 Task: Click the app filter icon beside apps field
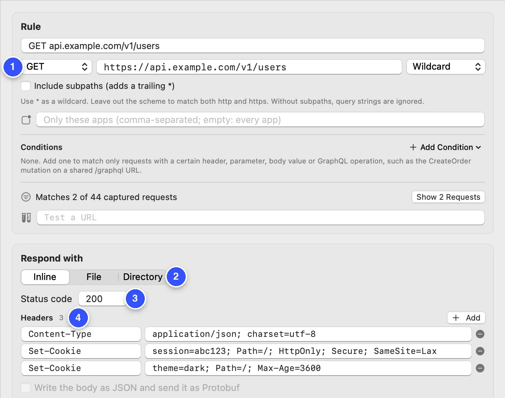[x=26, y=120]
